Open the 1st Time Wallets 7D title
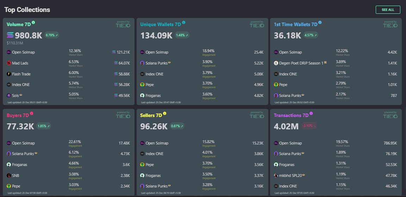 [296, 24]
